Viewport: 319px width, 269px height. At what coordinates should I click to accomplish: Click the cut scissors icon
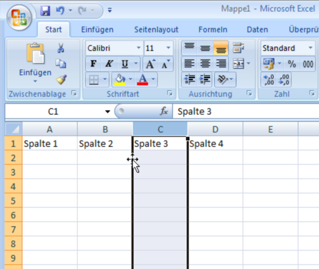61,48
